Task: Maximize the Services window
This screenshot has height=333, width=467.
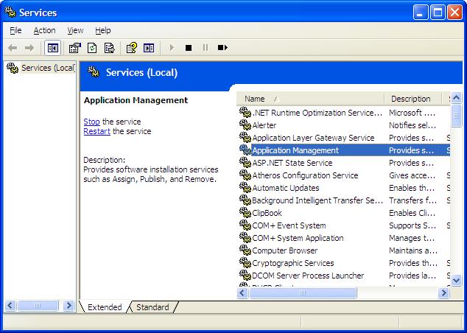Action: (438, 13)
